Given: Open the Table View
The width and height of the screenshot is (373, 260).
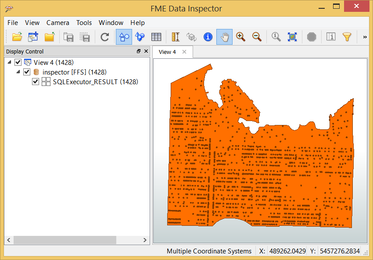Looking at the screenshot, I should 156,37.
